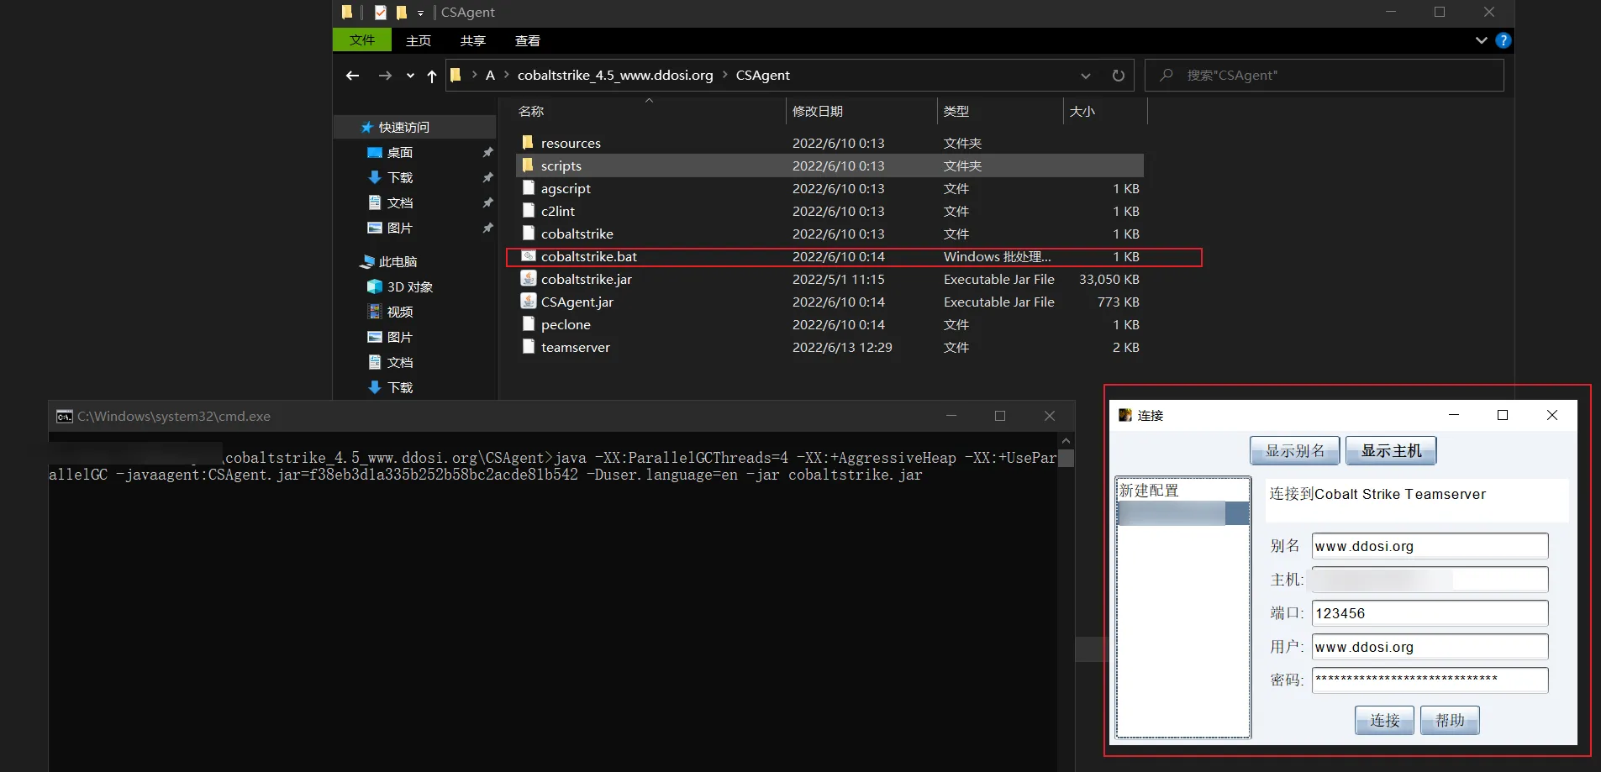1601x772 pixels.
Task: Open the 文件 menu tab
Action: (361, 40)
